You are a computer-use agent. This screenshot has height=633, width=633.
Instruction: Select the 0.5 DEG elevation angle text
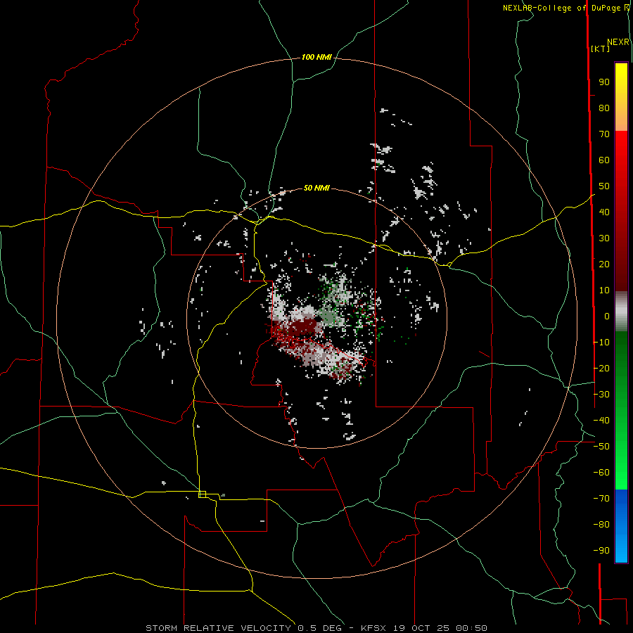pyautogui.click(x=320, y=628)
